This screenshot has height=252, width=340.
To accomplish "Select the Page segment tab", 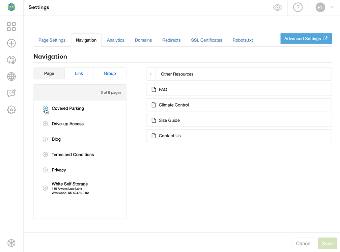I will pos(49,74).
